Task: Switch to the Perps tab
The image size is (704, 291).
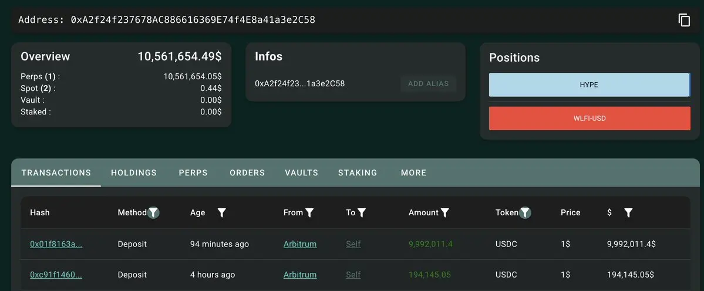Action: tap(193, 172)
